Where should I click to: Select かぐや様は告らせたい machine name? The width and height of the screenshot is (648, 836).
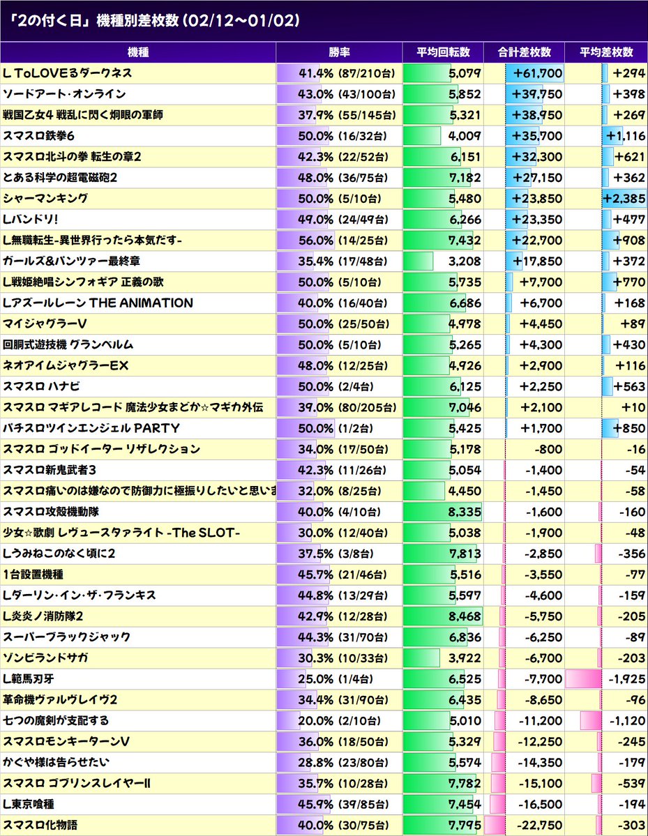[56, 762]
